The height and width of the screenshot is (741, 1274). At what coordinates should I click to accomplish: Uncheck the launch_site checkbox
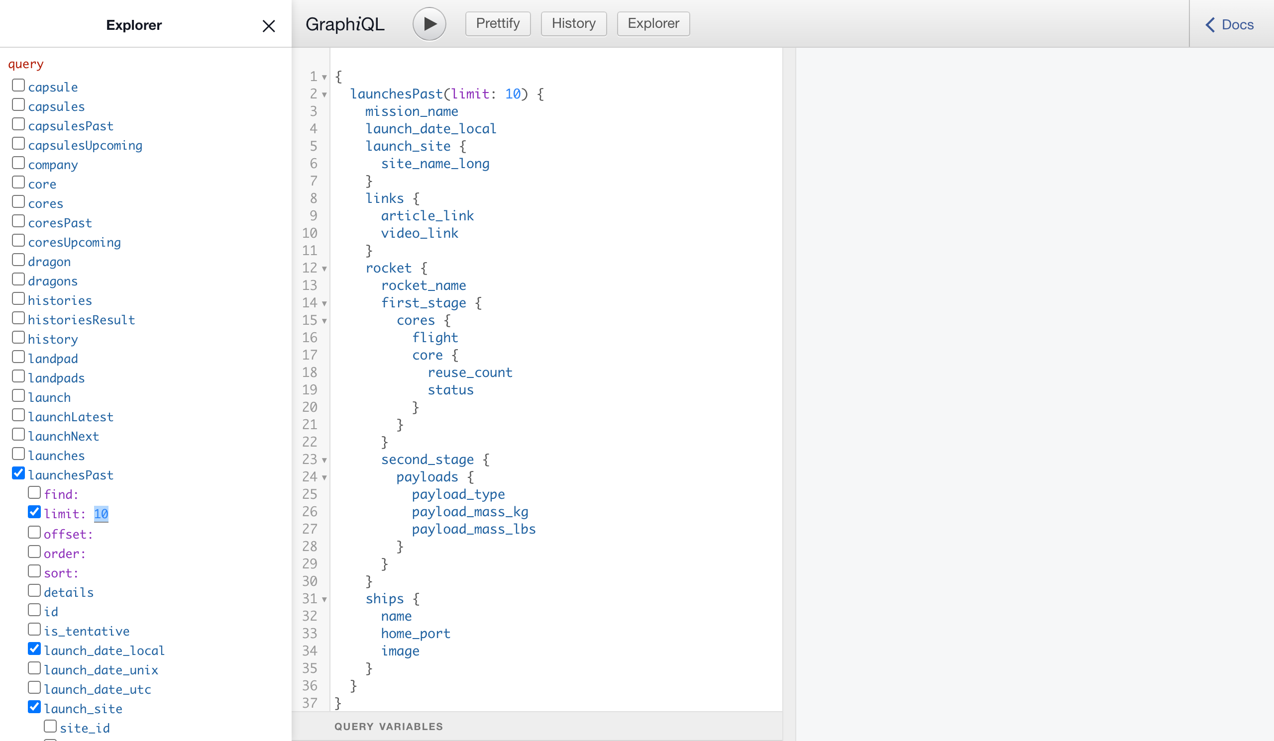click(x=34, y=707)
